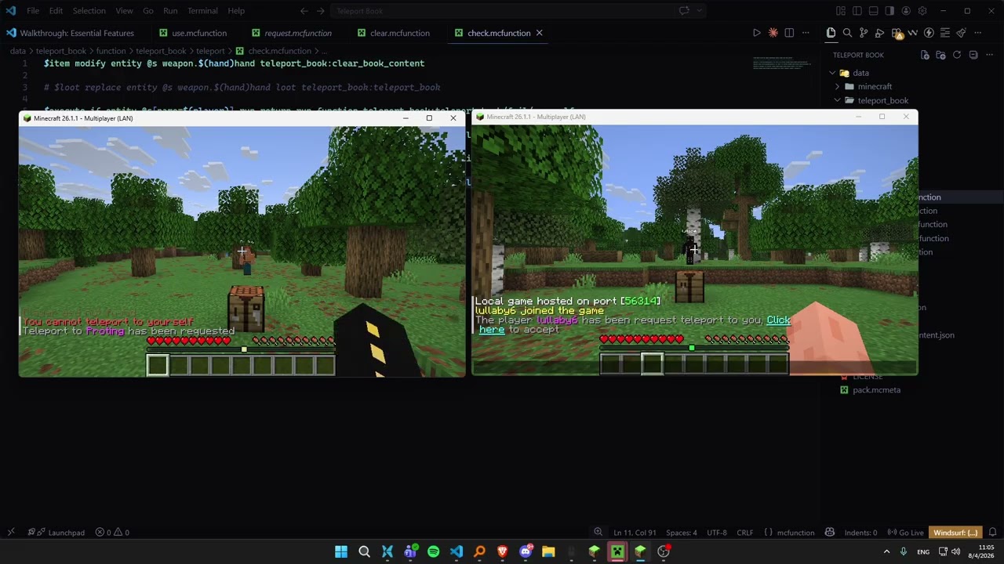The height and width of the screenshot is (564, 1004).
Task: Open the lightning bolt sidebar icon
Action: (929, 33)
